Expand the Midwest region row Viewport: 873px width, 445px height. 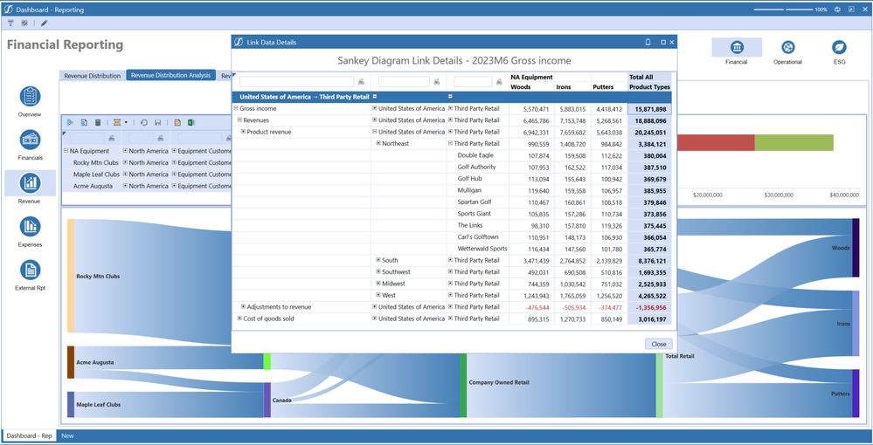click(378, 284)
